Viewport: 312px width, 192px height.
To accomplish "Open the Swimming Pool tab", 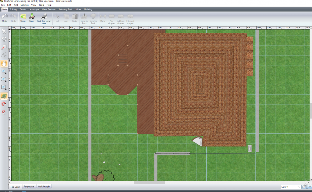I will point(66,9).
